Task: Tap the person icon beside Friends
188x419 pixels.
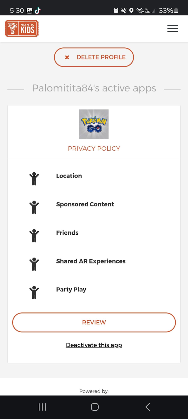Action: (x=34, y=236)
